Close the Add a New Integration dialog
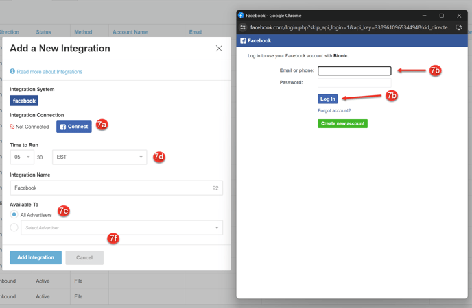 click(219, 49)
